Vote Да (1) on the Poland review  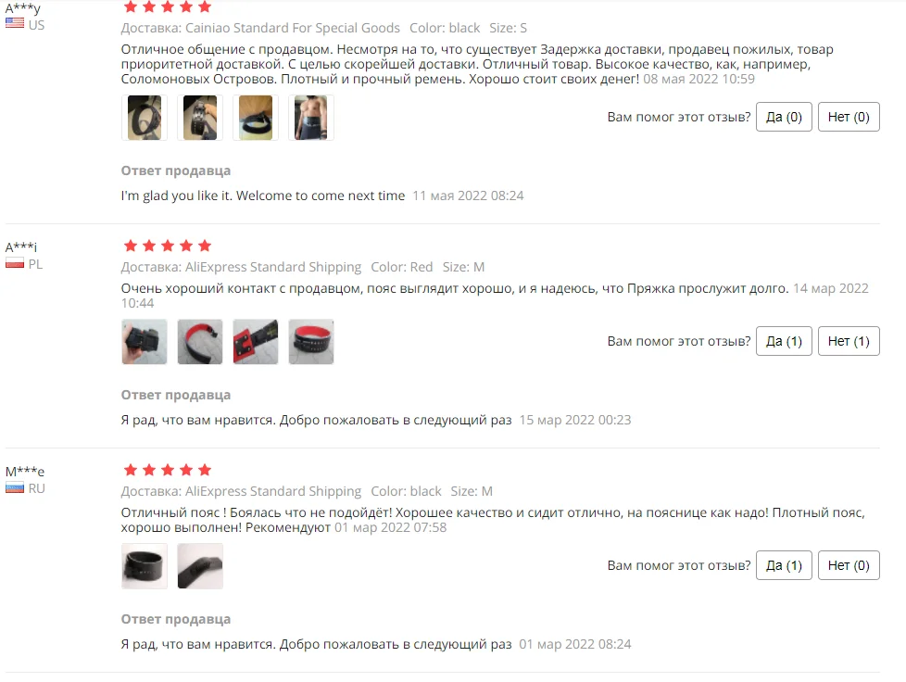point(784,341)
